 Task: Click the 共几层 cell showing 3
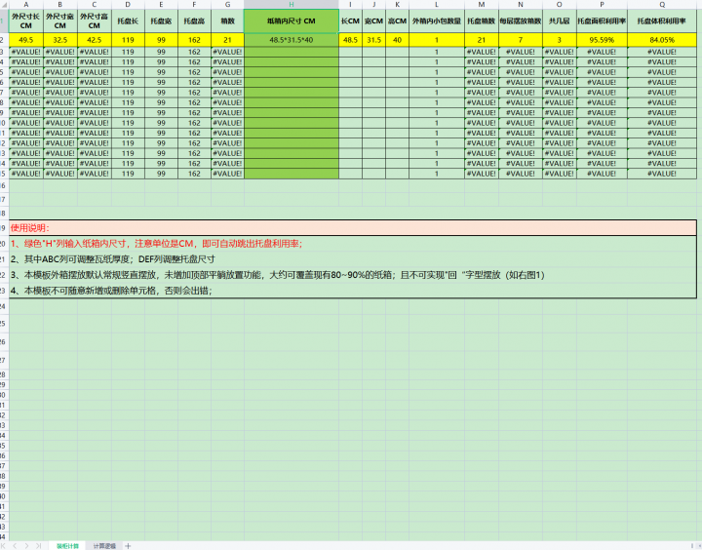click(x=559, y=39)
